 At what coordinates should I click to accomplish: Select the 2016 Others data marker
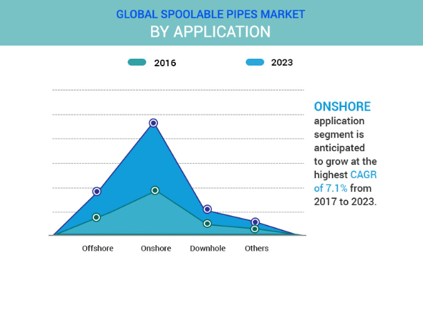[x=255, y=229]
